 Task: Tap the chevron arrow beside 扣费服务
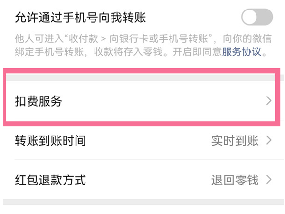[x=269, y=101]
